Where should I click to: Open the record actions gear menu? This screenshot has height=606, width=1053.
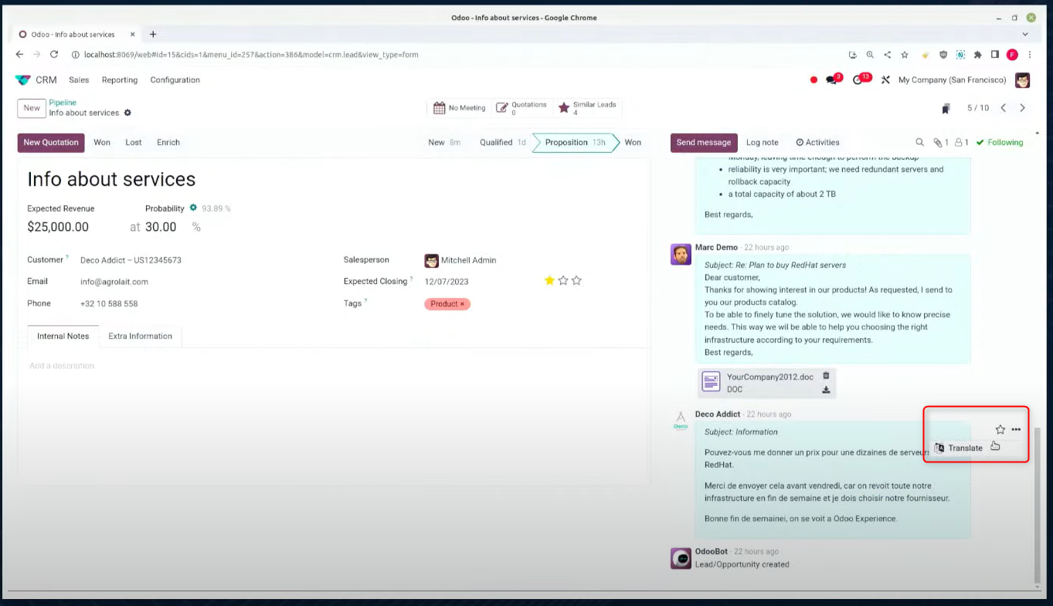point(127,113)
